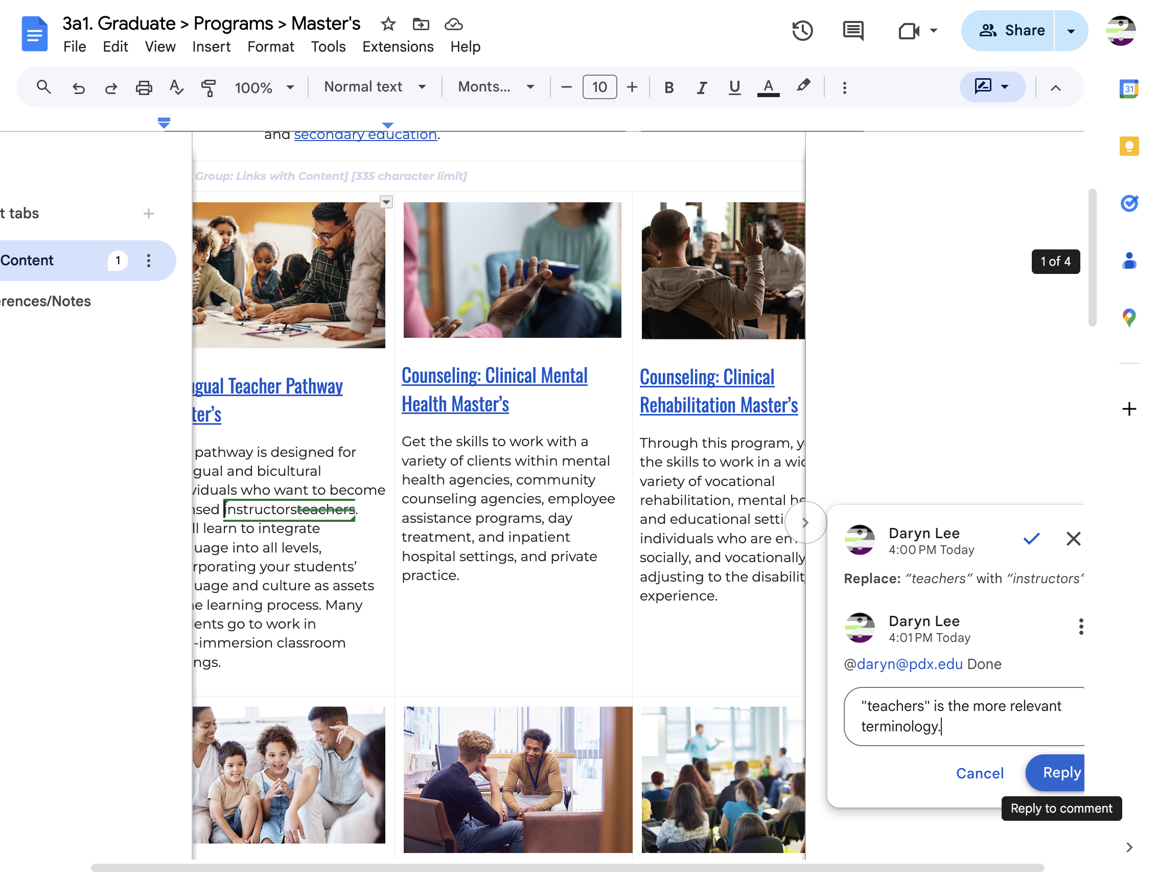Click the spelling and grammar check icon
This screenshot has height=876, width=1158.
tap(176, 87)
